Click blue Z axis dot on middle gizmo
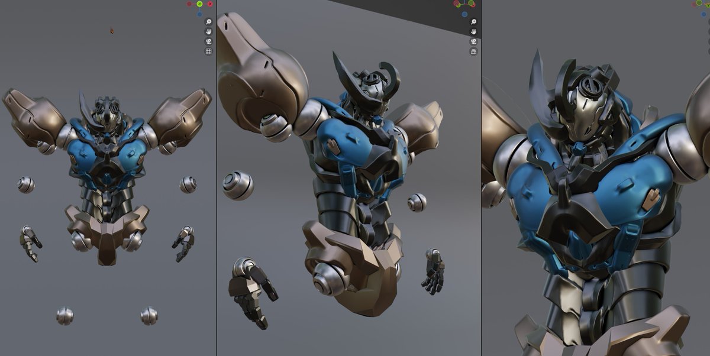710x356 pixels. [x=464, y=14]
